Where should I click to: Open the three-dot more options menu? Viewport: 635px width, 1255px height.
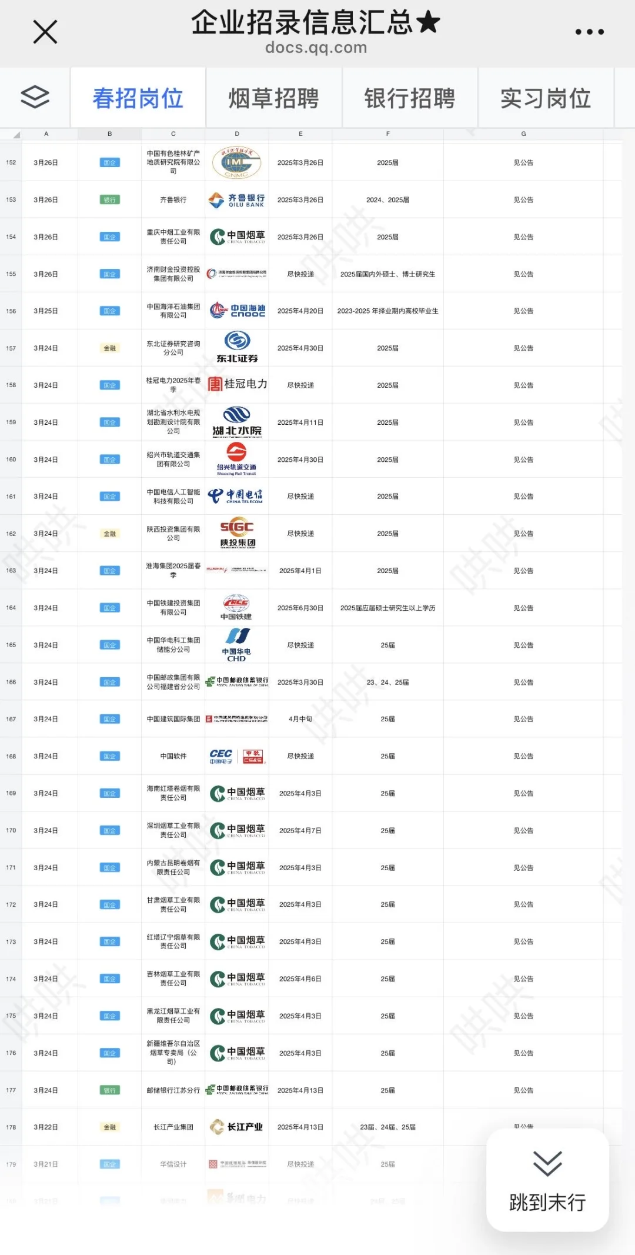589,32
